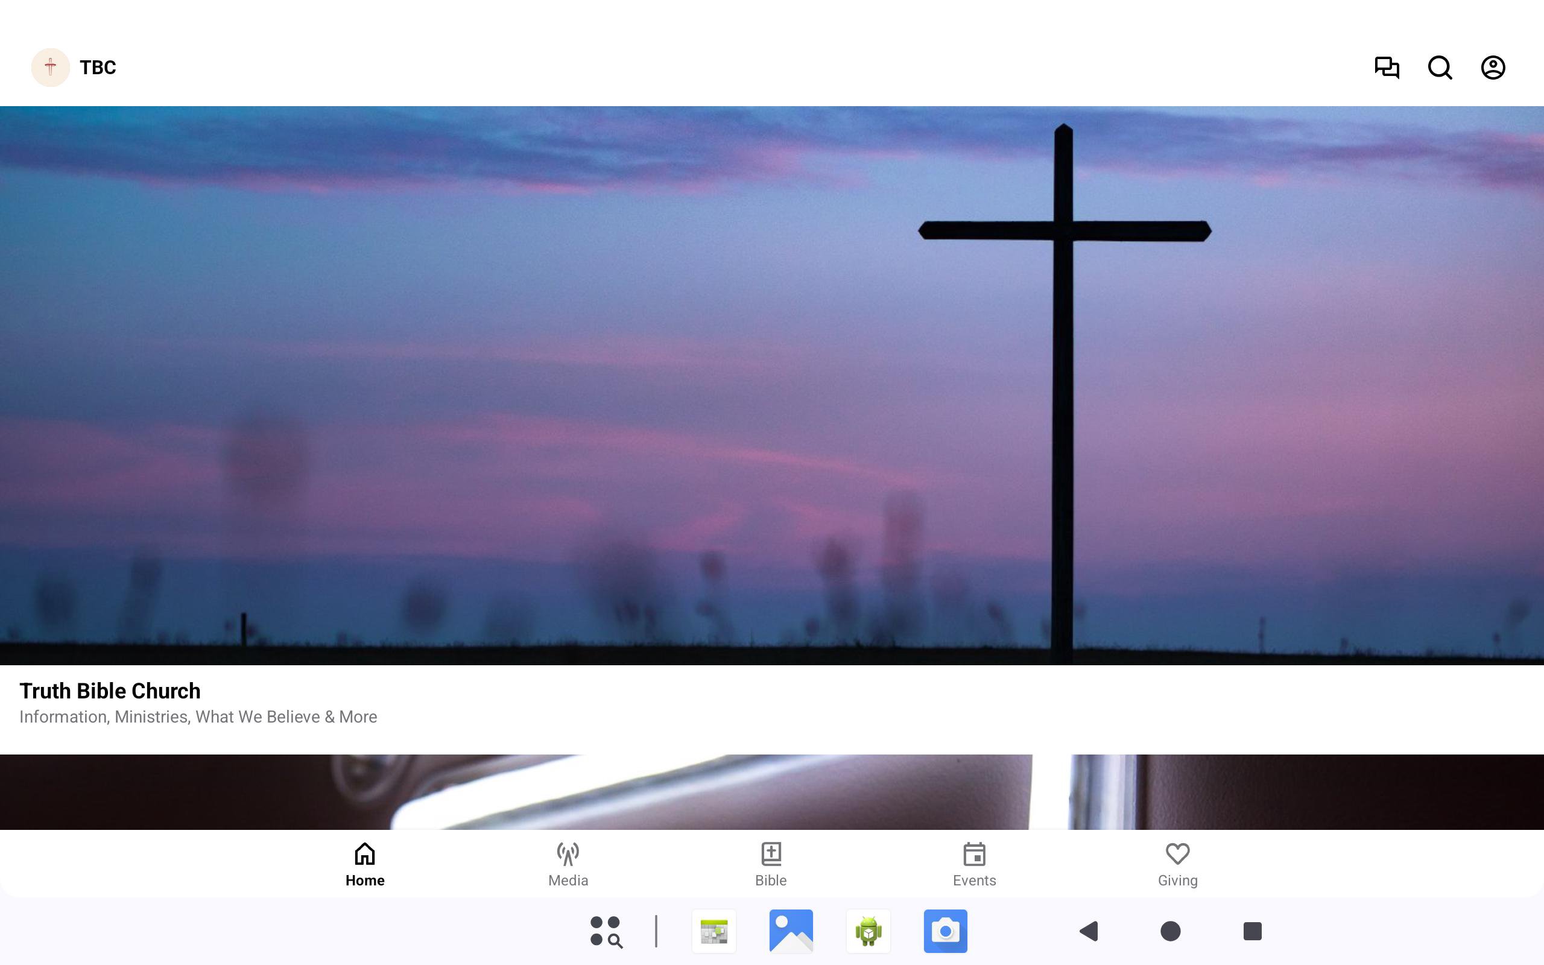This screenshot has width=1544, height=965.
Task: Open the messages chat icon
Action: click(x=1387, y=67)
